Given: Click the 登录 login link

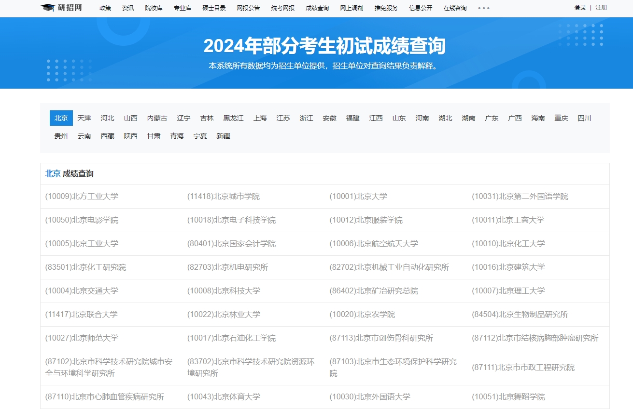Looking at the screenshot, I should coord(580,8).
